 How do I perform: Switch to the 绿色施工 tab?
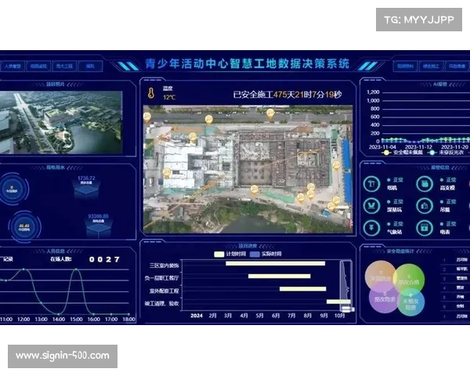[431, 67]
